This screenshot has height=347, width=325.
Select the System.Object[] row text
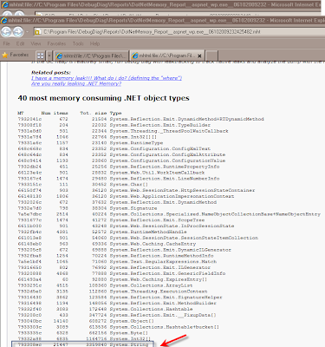coord(132,321)
